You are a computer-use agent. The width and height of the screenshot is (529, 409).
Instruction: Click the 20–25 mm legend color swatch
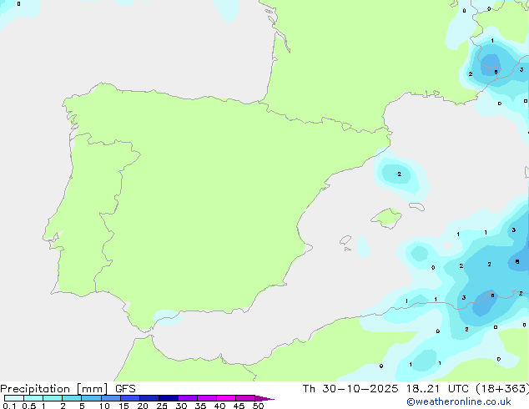[149, 398]
